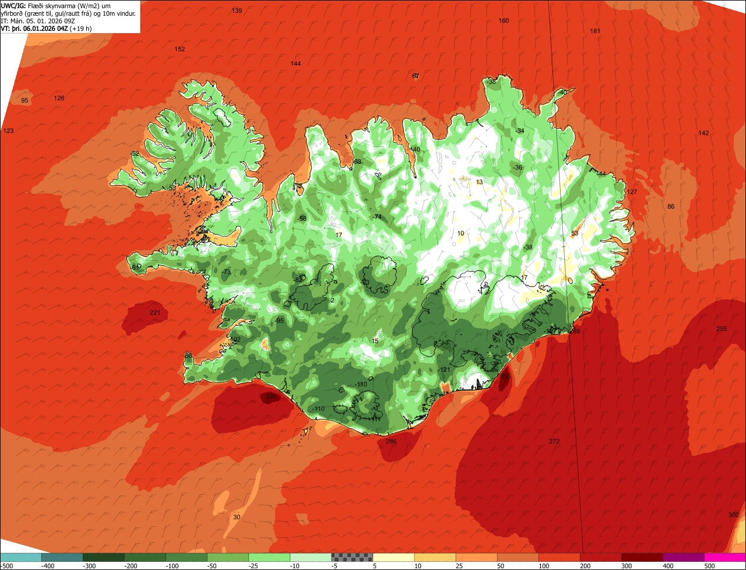Click the map value 142 over the eastern sea
Viewport: 746px width, 570px height.
(703, 133)
